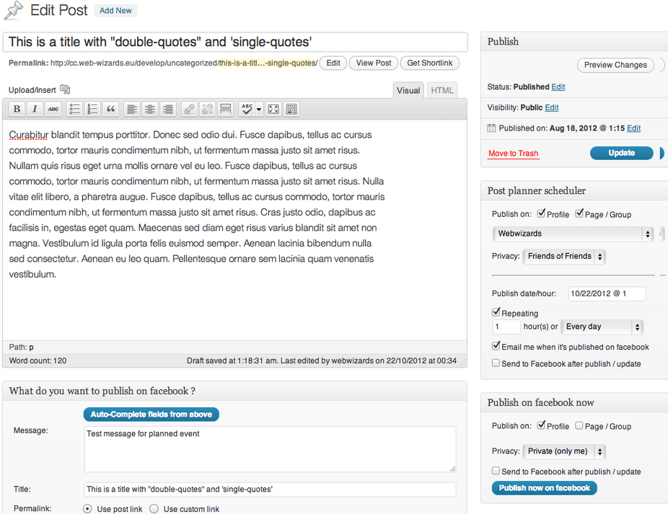The height and width of the screenshot is (514, 668).
Task: Uncheck Profile in Post planner scheduler
Action: [x=541, y=213]
